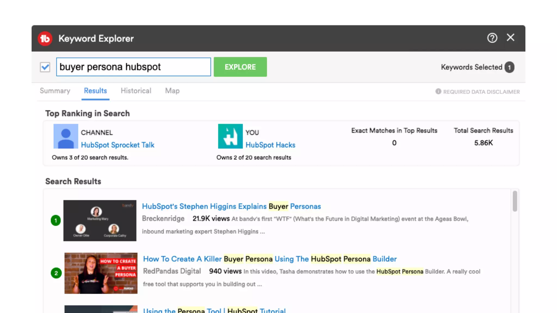
Task: Uncheck the keyword selection checkbox
Action: pos(45,67)
